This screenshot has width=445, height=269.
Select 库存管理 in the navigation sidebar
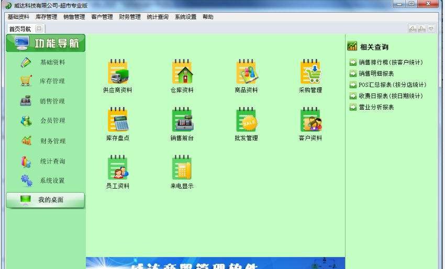(42, 81)
